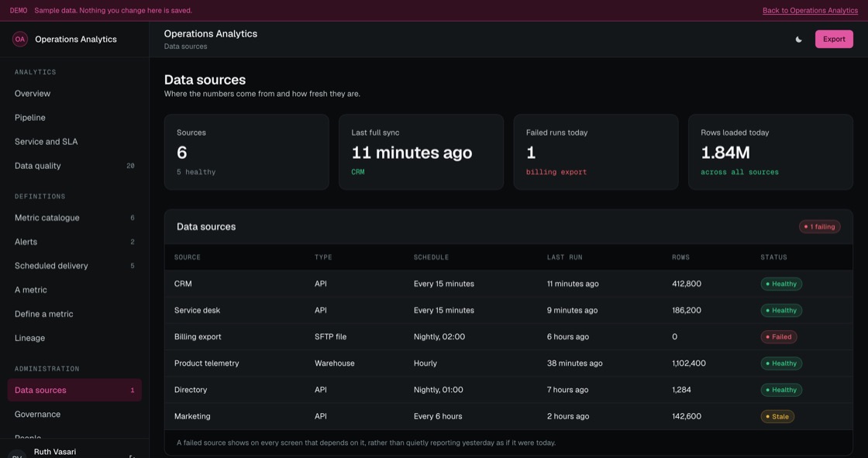The height and width of the screenshot is (458, 868).
Task: Click the 6 hours ago last run cell
Action: click(x=568, y=336)
